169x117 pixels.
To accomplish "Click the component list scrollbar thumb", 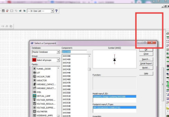I will pos(89,69).
